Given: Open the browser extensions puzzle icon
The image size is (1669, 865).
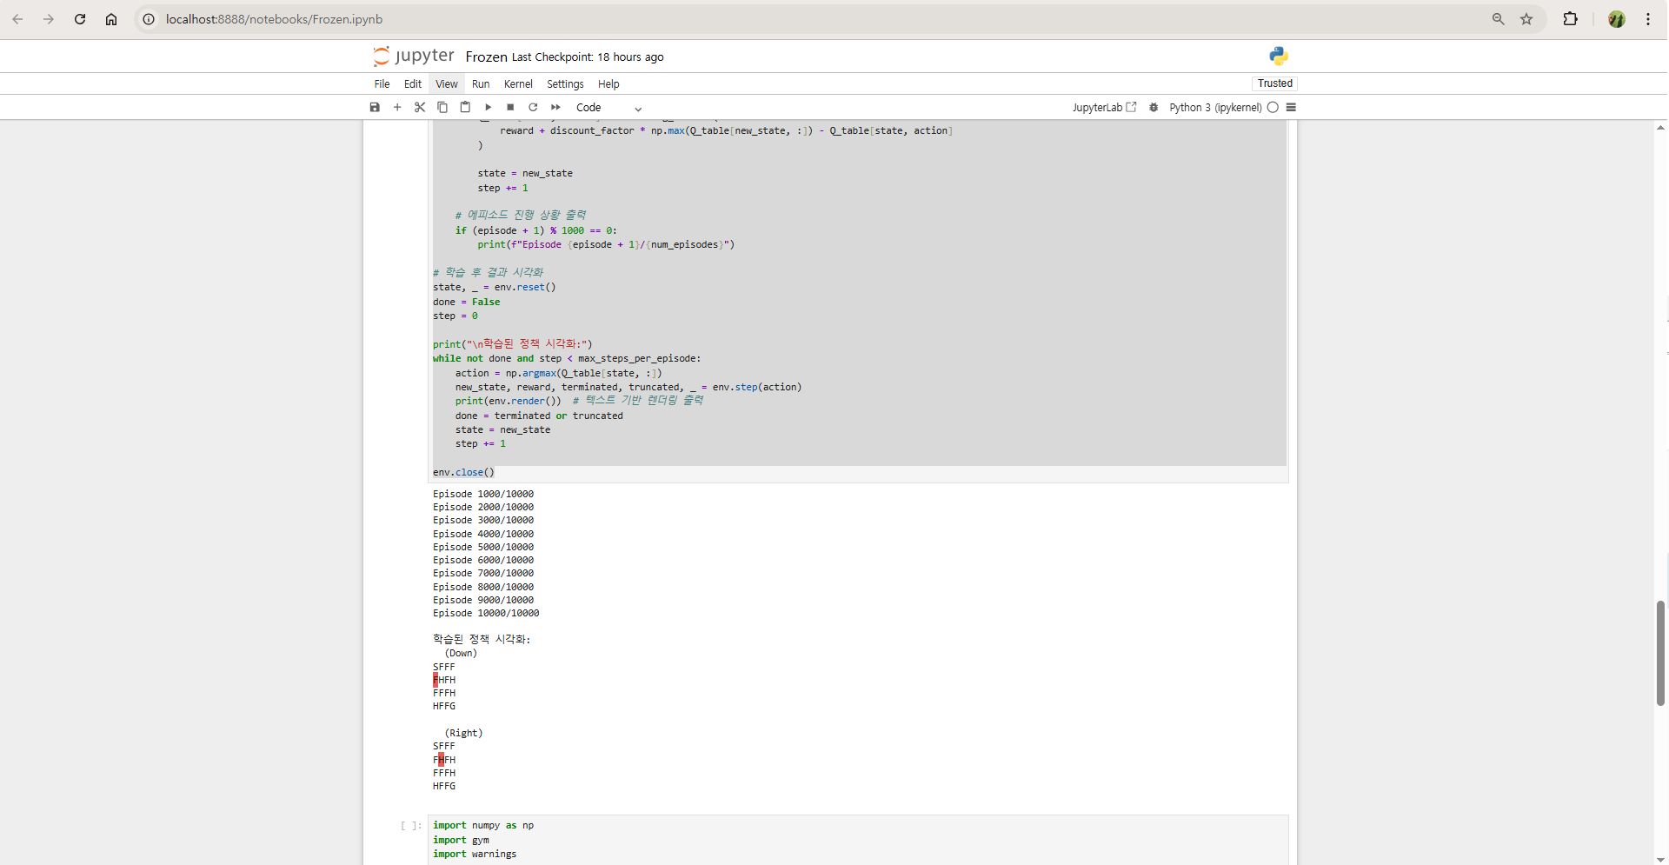Looking at the screenshot, I should tap(1570, 19).
